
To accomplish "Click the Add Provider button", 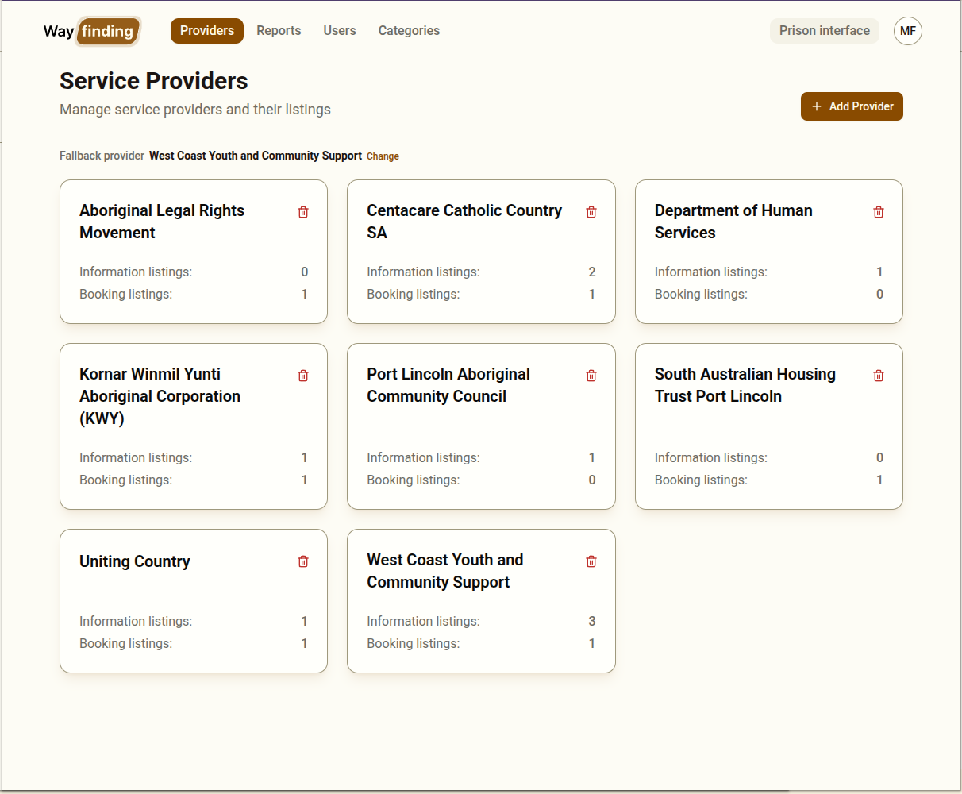I will [x=852, y=106].
